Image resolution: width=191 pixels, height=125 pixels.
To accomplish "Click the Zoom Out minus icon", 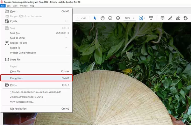I will 110,18.
